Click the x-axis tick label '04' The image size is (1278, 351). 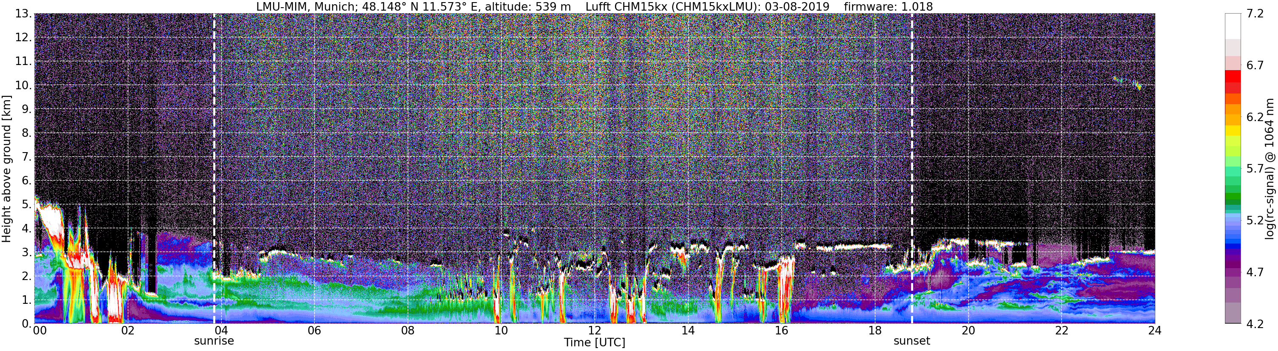[221, 331]
